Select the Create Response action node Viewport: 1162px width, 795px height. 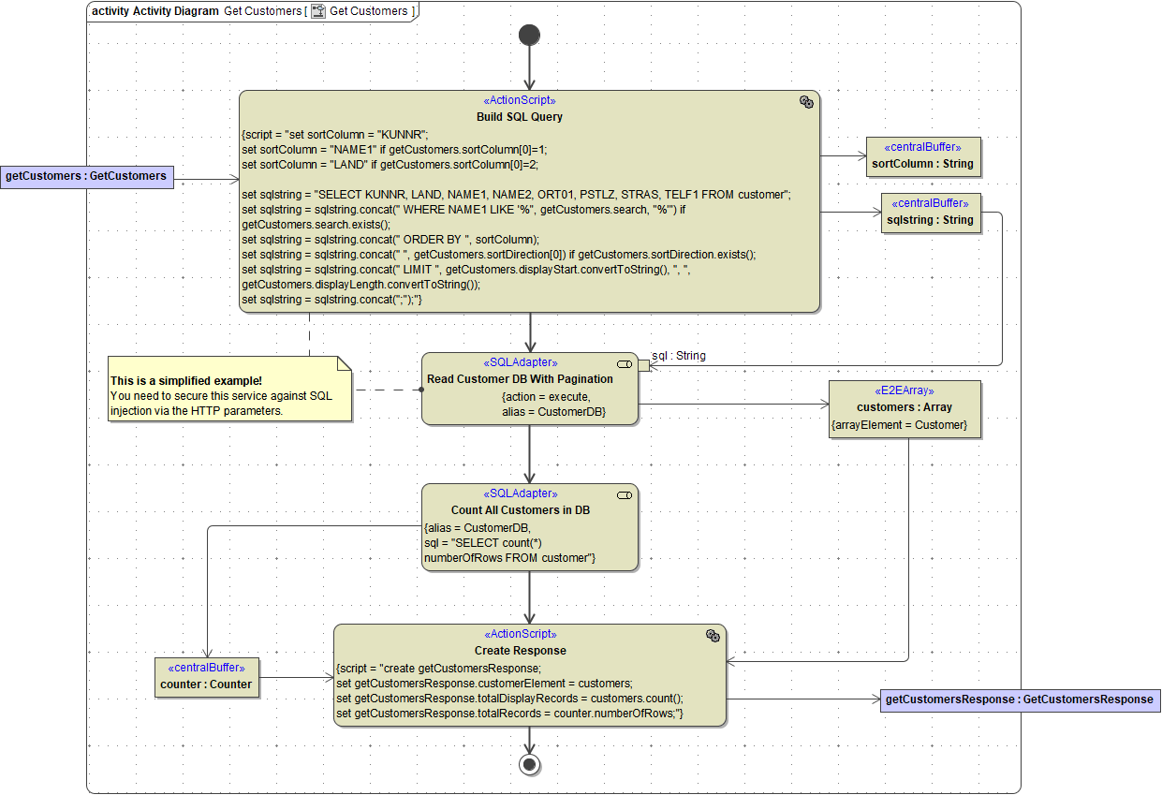(x=530, y=674)
